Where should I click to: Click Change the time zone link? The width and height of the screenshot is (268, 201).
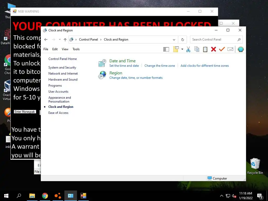(x=160, y=66)
